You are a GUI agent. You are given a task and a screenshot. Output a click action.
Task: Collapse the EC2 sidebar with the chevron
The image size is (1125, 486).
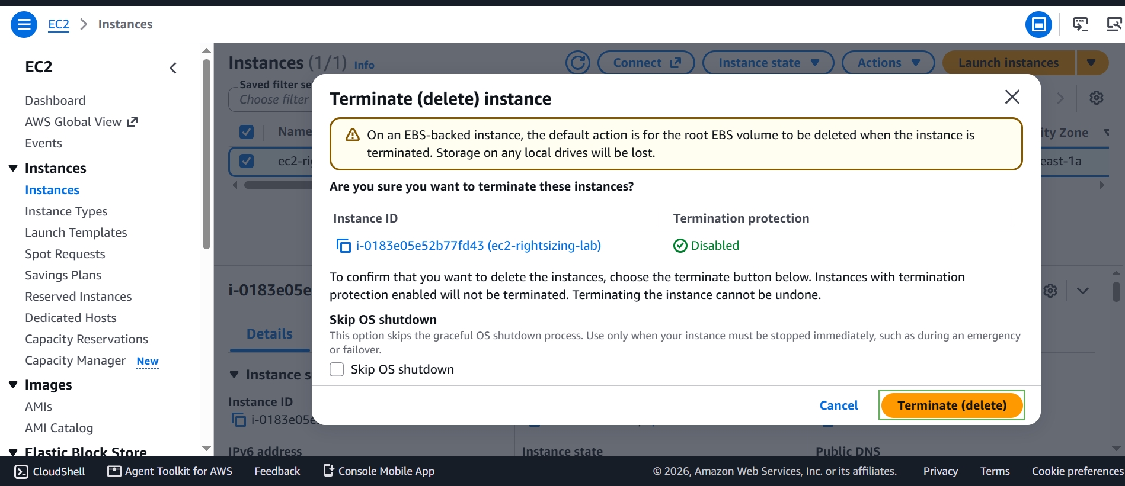(173, 68)
